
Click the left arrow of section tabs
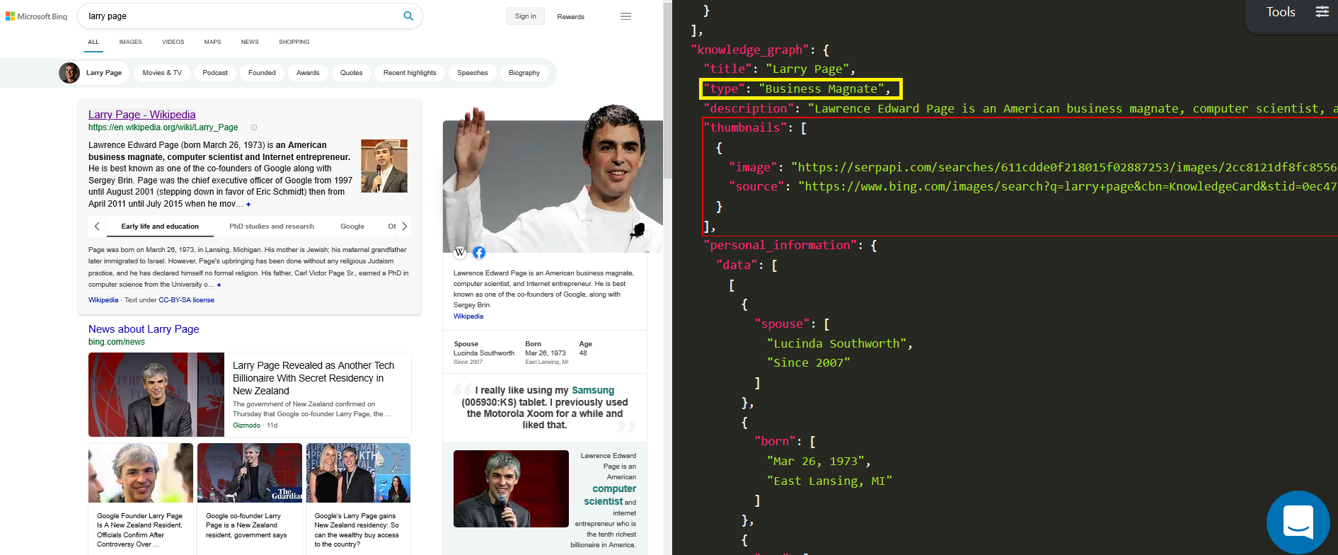point(97,227)
